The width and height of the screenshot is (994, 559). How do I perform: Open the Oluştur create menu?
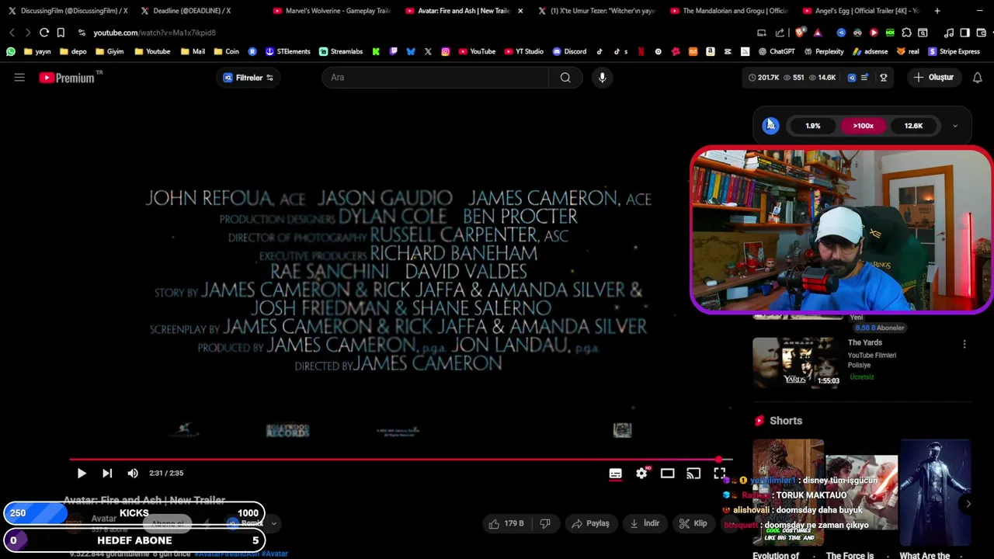coord(933,78)
